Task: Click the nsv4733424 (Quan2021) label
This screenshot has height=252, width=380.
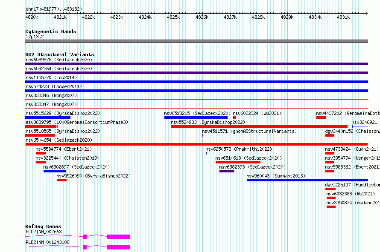Action: [x=352, y=149]
